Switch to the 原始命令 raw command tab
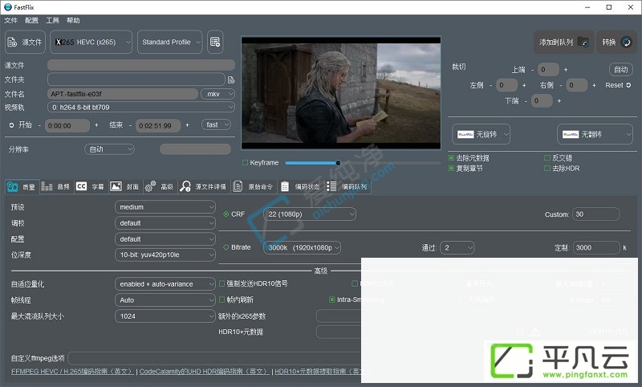The image size is (642, 387). click(x=254, y=187)
